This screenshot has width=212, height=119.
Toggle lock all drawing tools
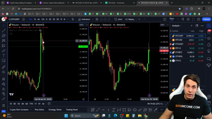4,89
